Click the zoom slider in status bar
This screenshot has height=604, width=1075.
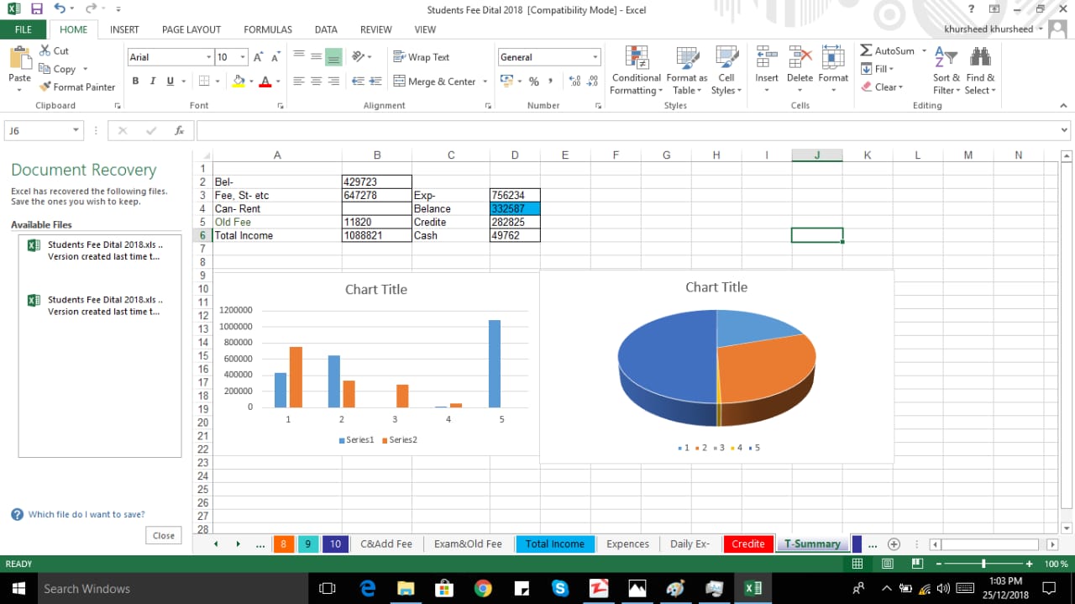click(983, 564)
